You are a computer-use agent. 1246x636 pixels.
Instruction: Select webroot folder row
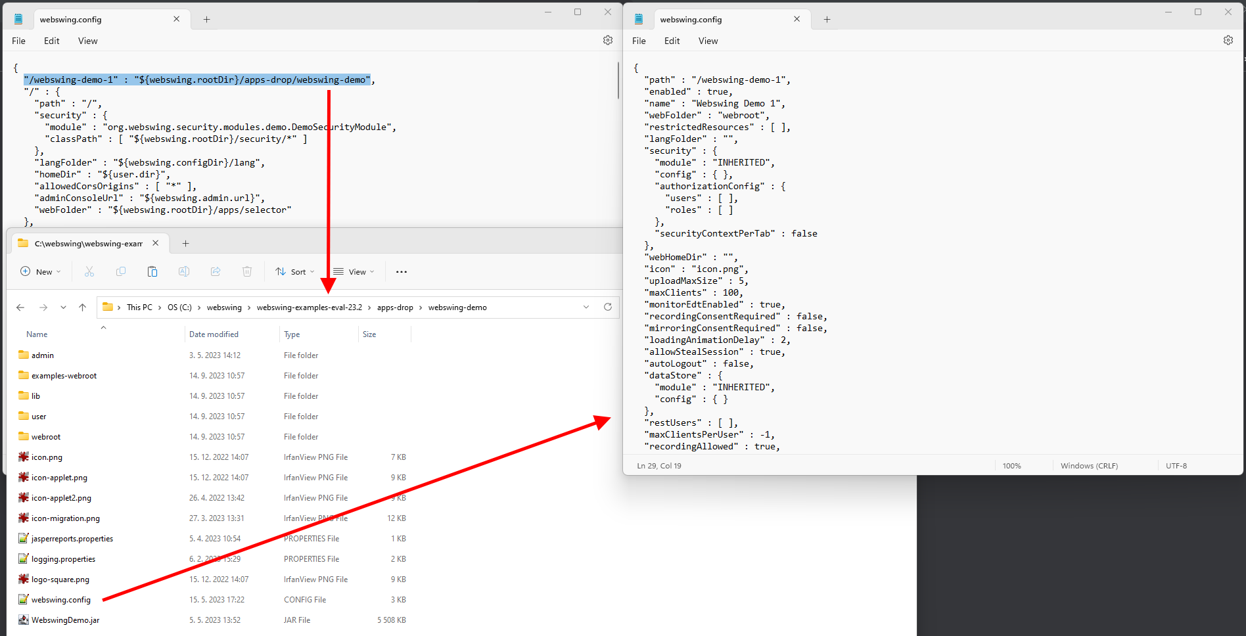pos(213,436)
